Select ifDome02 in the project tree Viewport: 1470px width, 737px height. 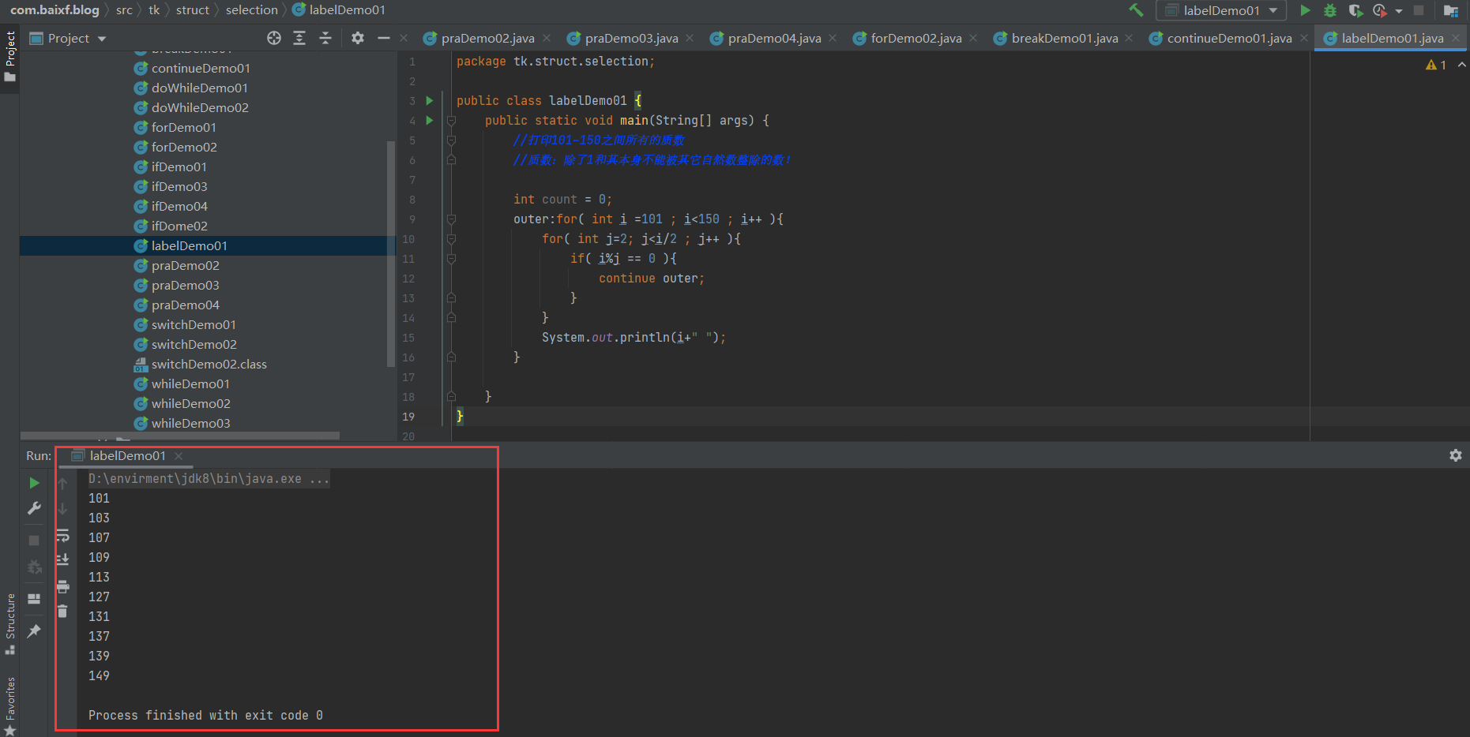(179, 226)
